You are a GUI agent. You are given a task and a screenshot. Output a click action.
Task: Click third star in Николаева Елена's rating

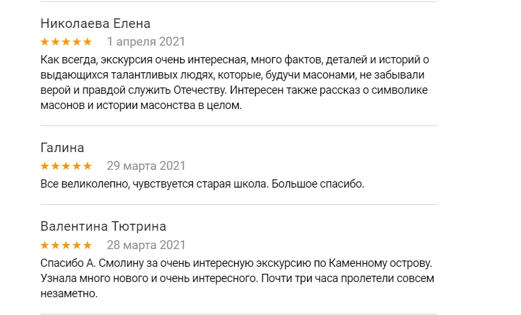(x=66, y=42)
